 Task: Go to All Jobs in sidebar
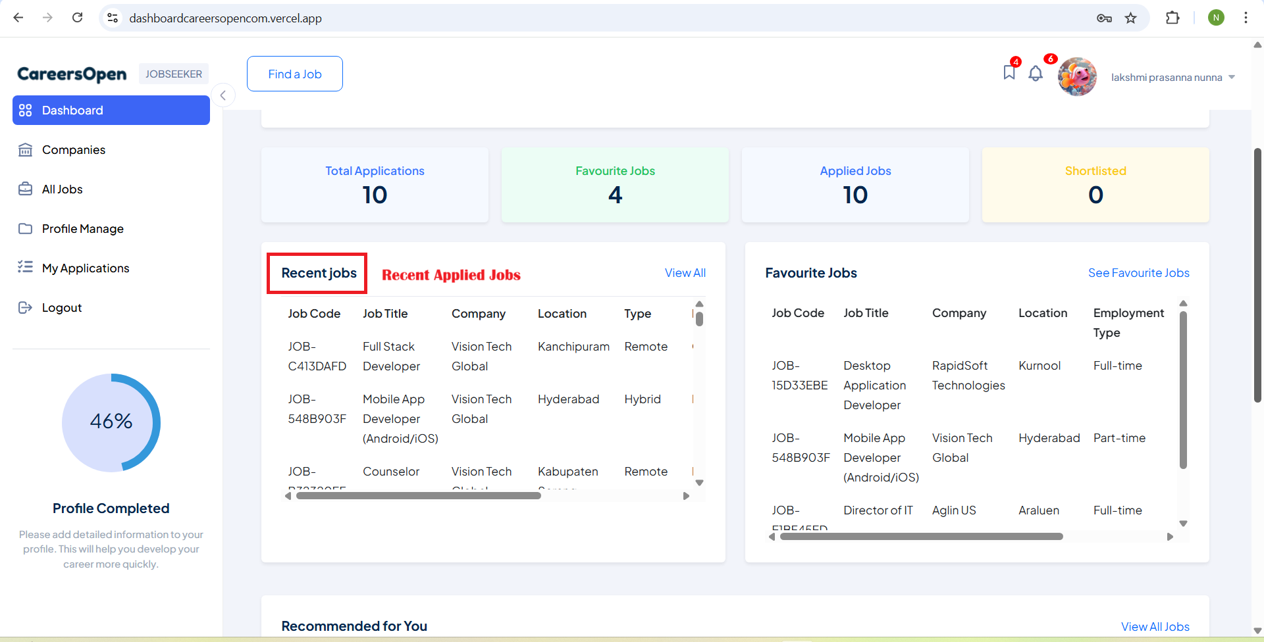pyautogui.click(x=62, y=189)
